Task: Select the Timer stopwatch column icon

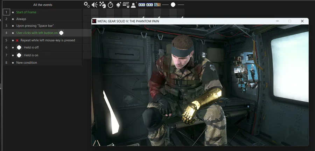Action: pyautogui.click(x=110, y=5)
